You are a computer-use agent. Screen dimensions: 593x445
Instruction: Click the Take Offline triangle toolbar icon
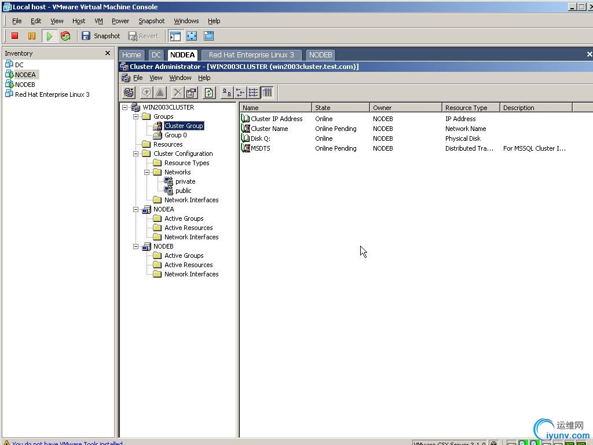[160, 93]
